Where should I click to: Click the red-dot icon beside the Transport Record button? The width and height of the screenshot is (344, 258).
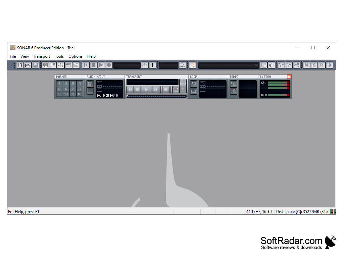pyautogui.click(x=176, y=90)
